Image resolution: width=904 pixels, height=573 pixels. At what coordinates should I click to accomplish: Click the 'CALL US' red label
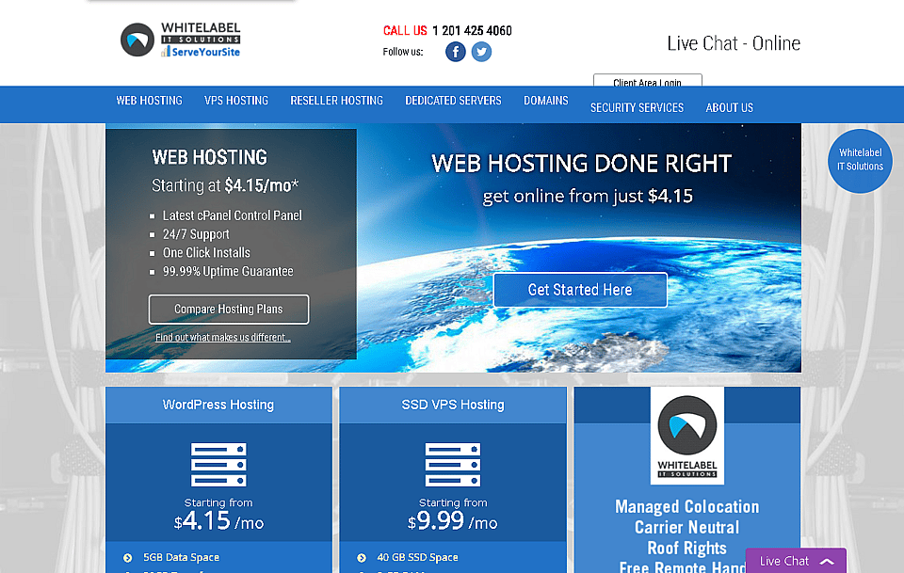[x=405, y=30]
